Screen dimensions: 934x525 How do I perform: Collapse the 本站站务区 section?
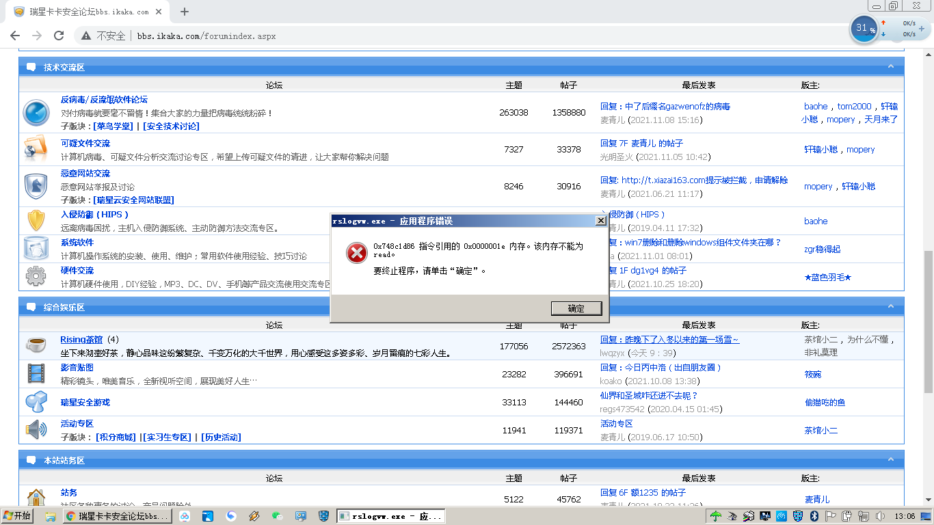[x=891, y=460]
